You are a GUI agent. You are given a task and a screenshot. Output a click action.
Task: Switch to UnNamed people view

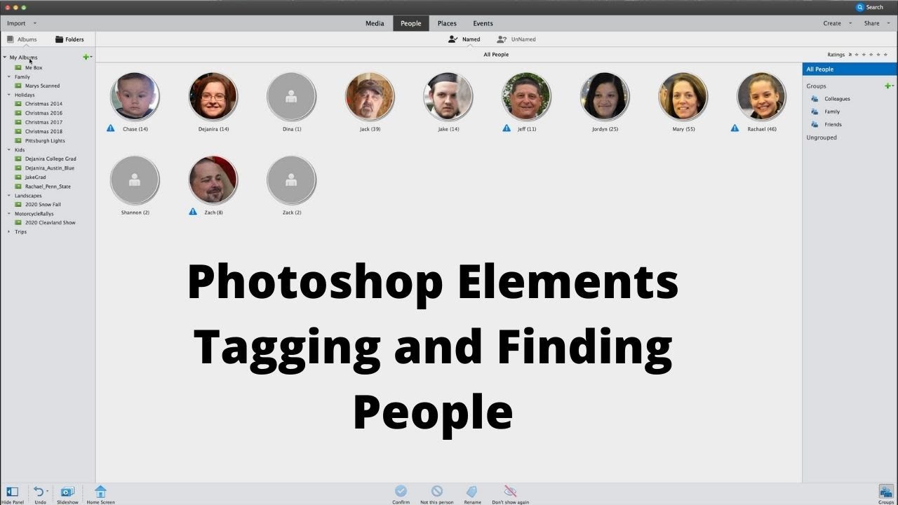[x=516, y=39]
